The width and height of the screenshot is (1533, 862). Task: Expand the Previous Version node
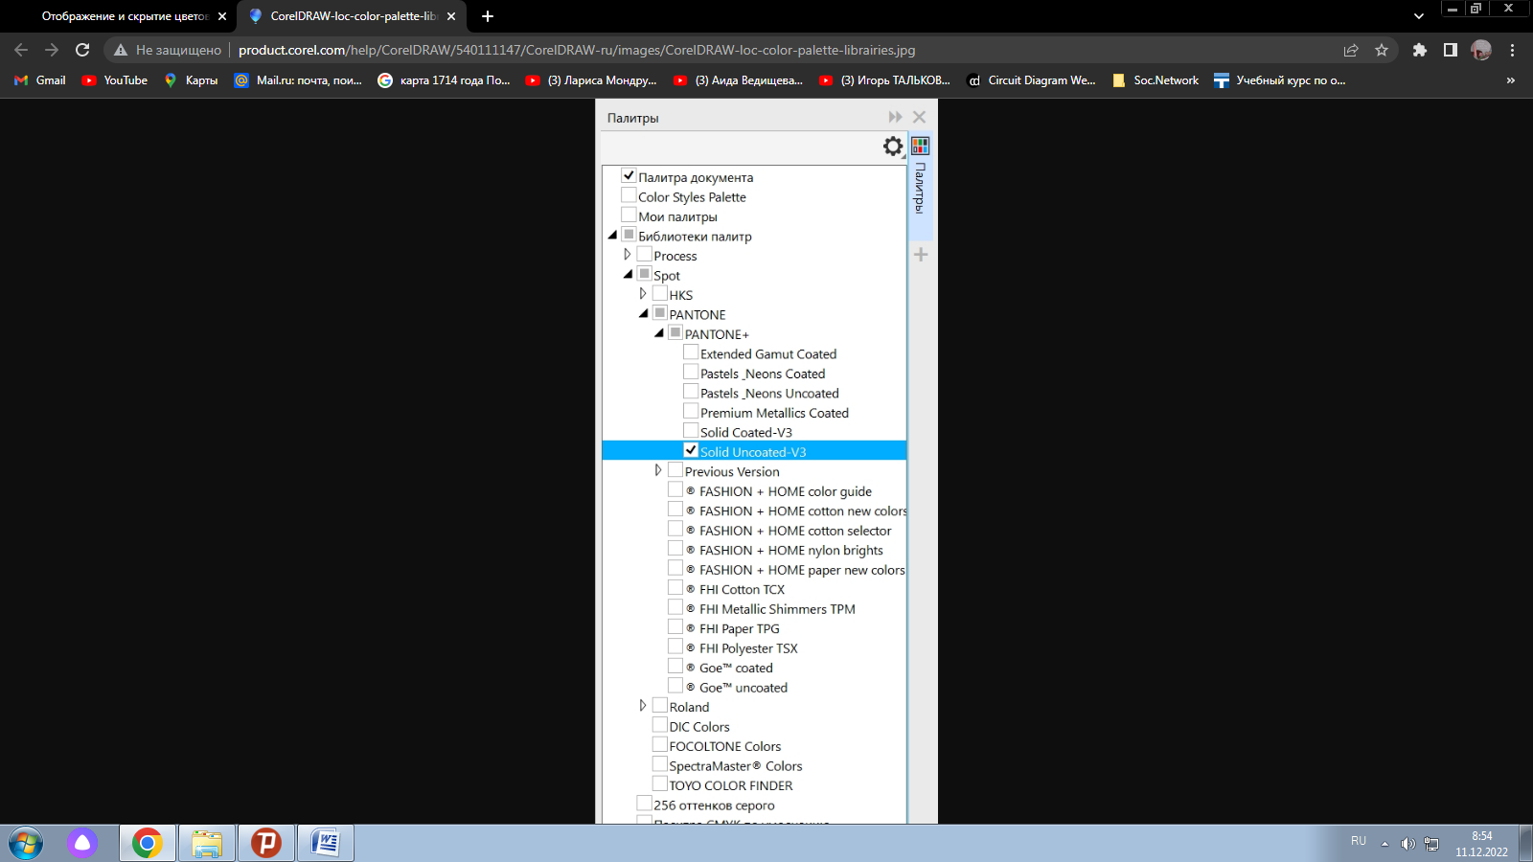[x=658, y=470]
